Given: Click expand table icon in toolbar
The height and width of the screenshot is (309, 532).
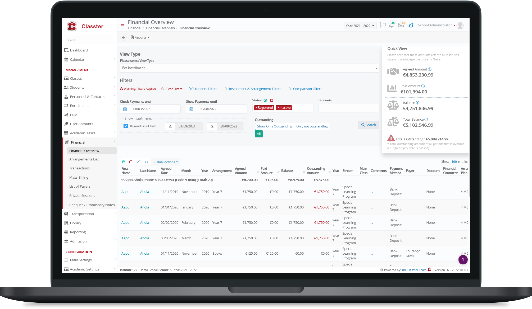Looking at the screenshot, I should [138, 162].
